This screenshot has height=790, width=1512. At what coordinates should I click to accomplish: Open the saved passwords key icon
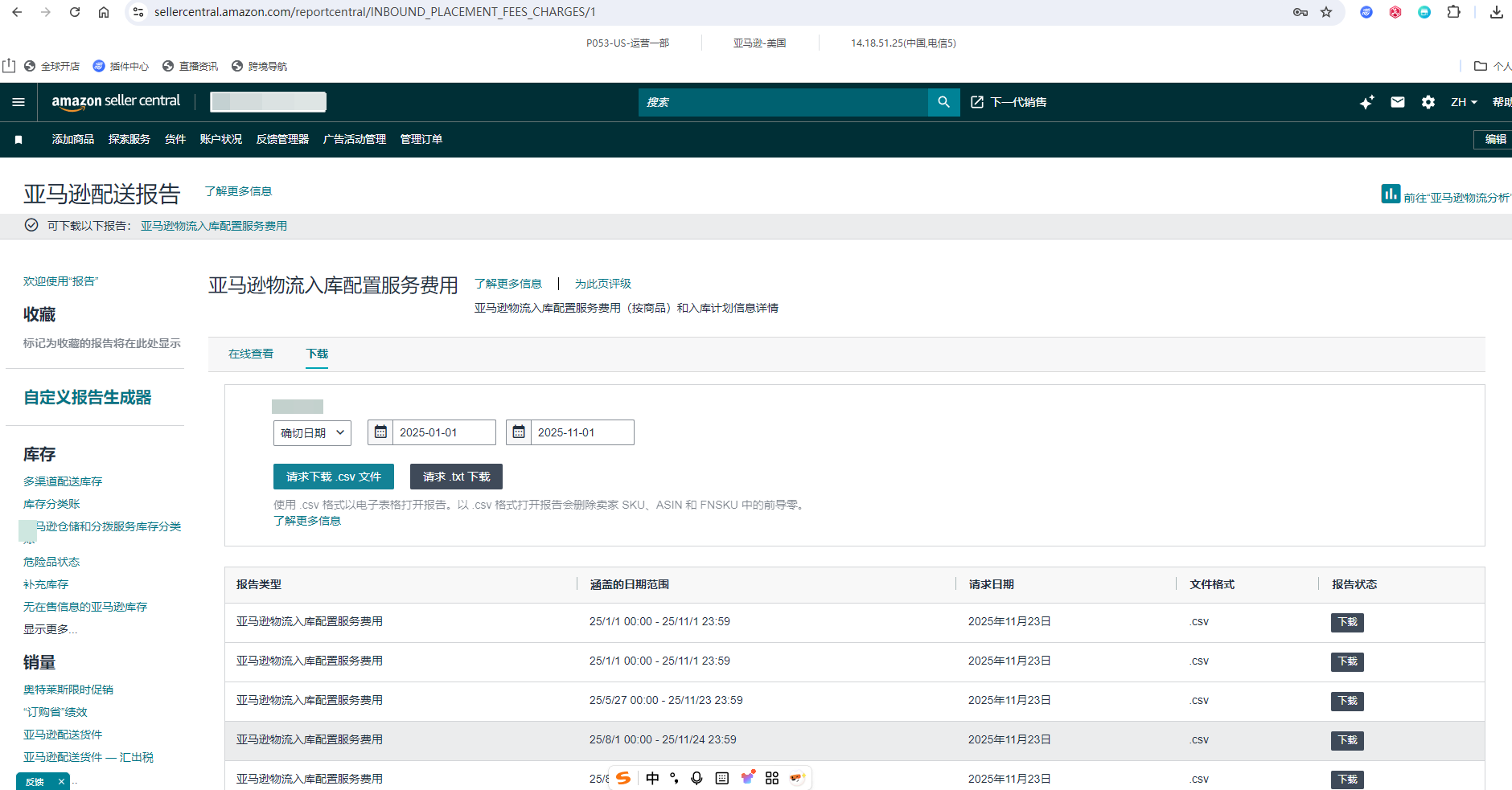click(x=1300, y=12)
